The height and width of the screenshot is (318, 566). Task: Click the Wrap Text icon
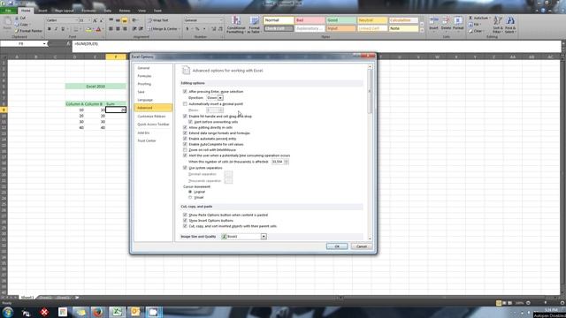coord(150,20)
